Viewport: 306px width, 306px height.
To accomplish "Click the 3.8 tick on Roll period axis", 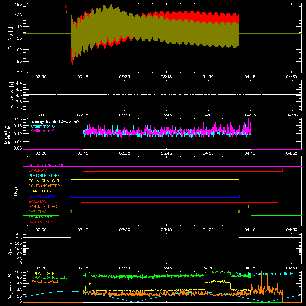I will coord(19,102).
